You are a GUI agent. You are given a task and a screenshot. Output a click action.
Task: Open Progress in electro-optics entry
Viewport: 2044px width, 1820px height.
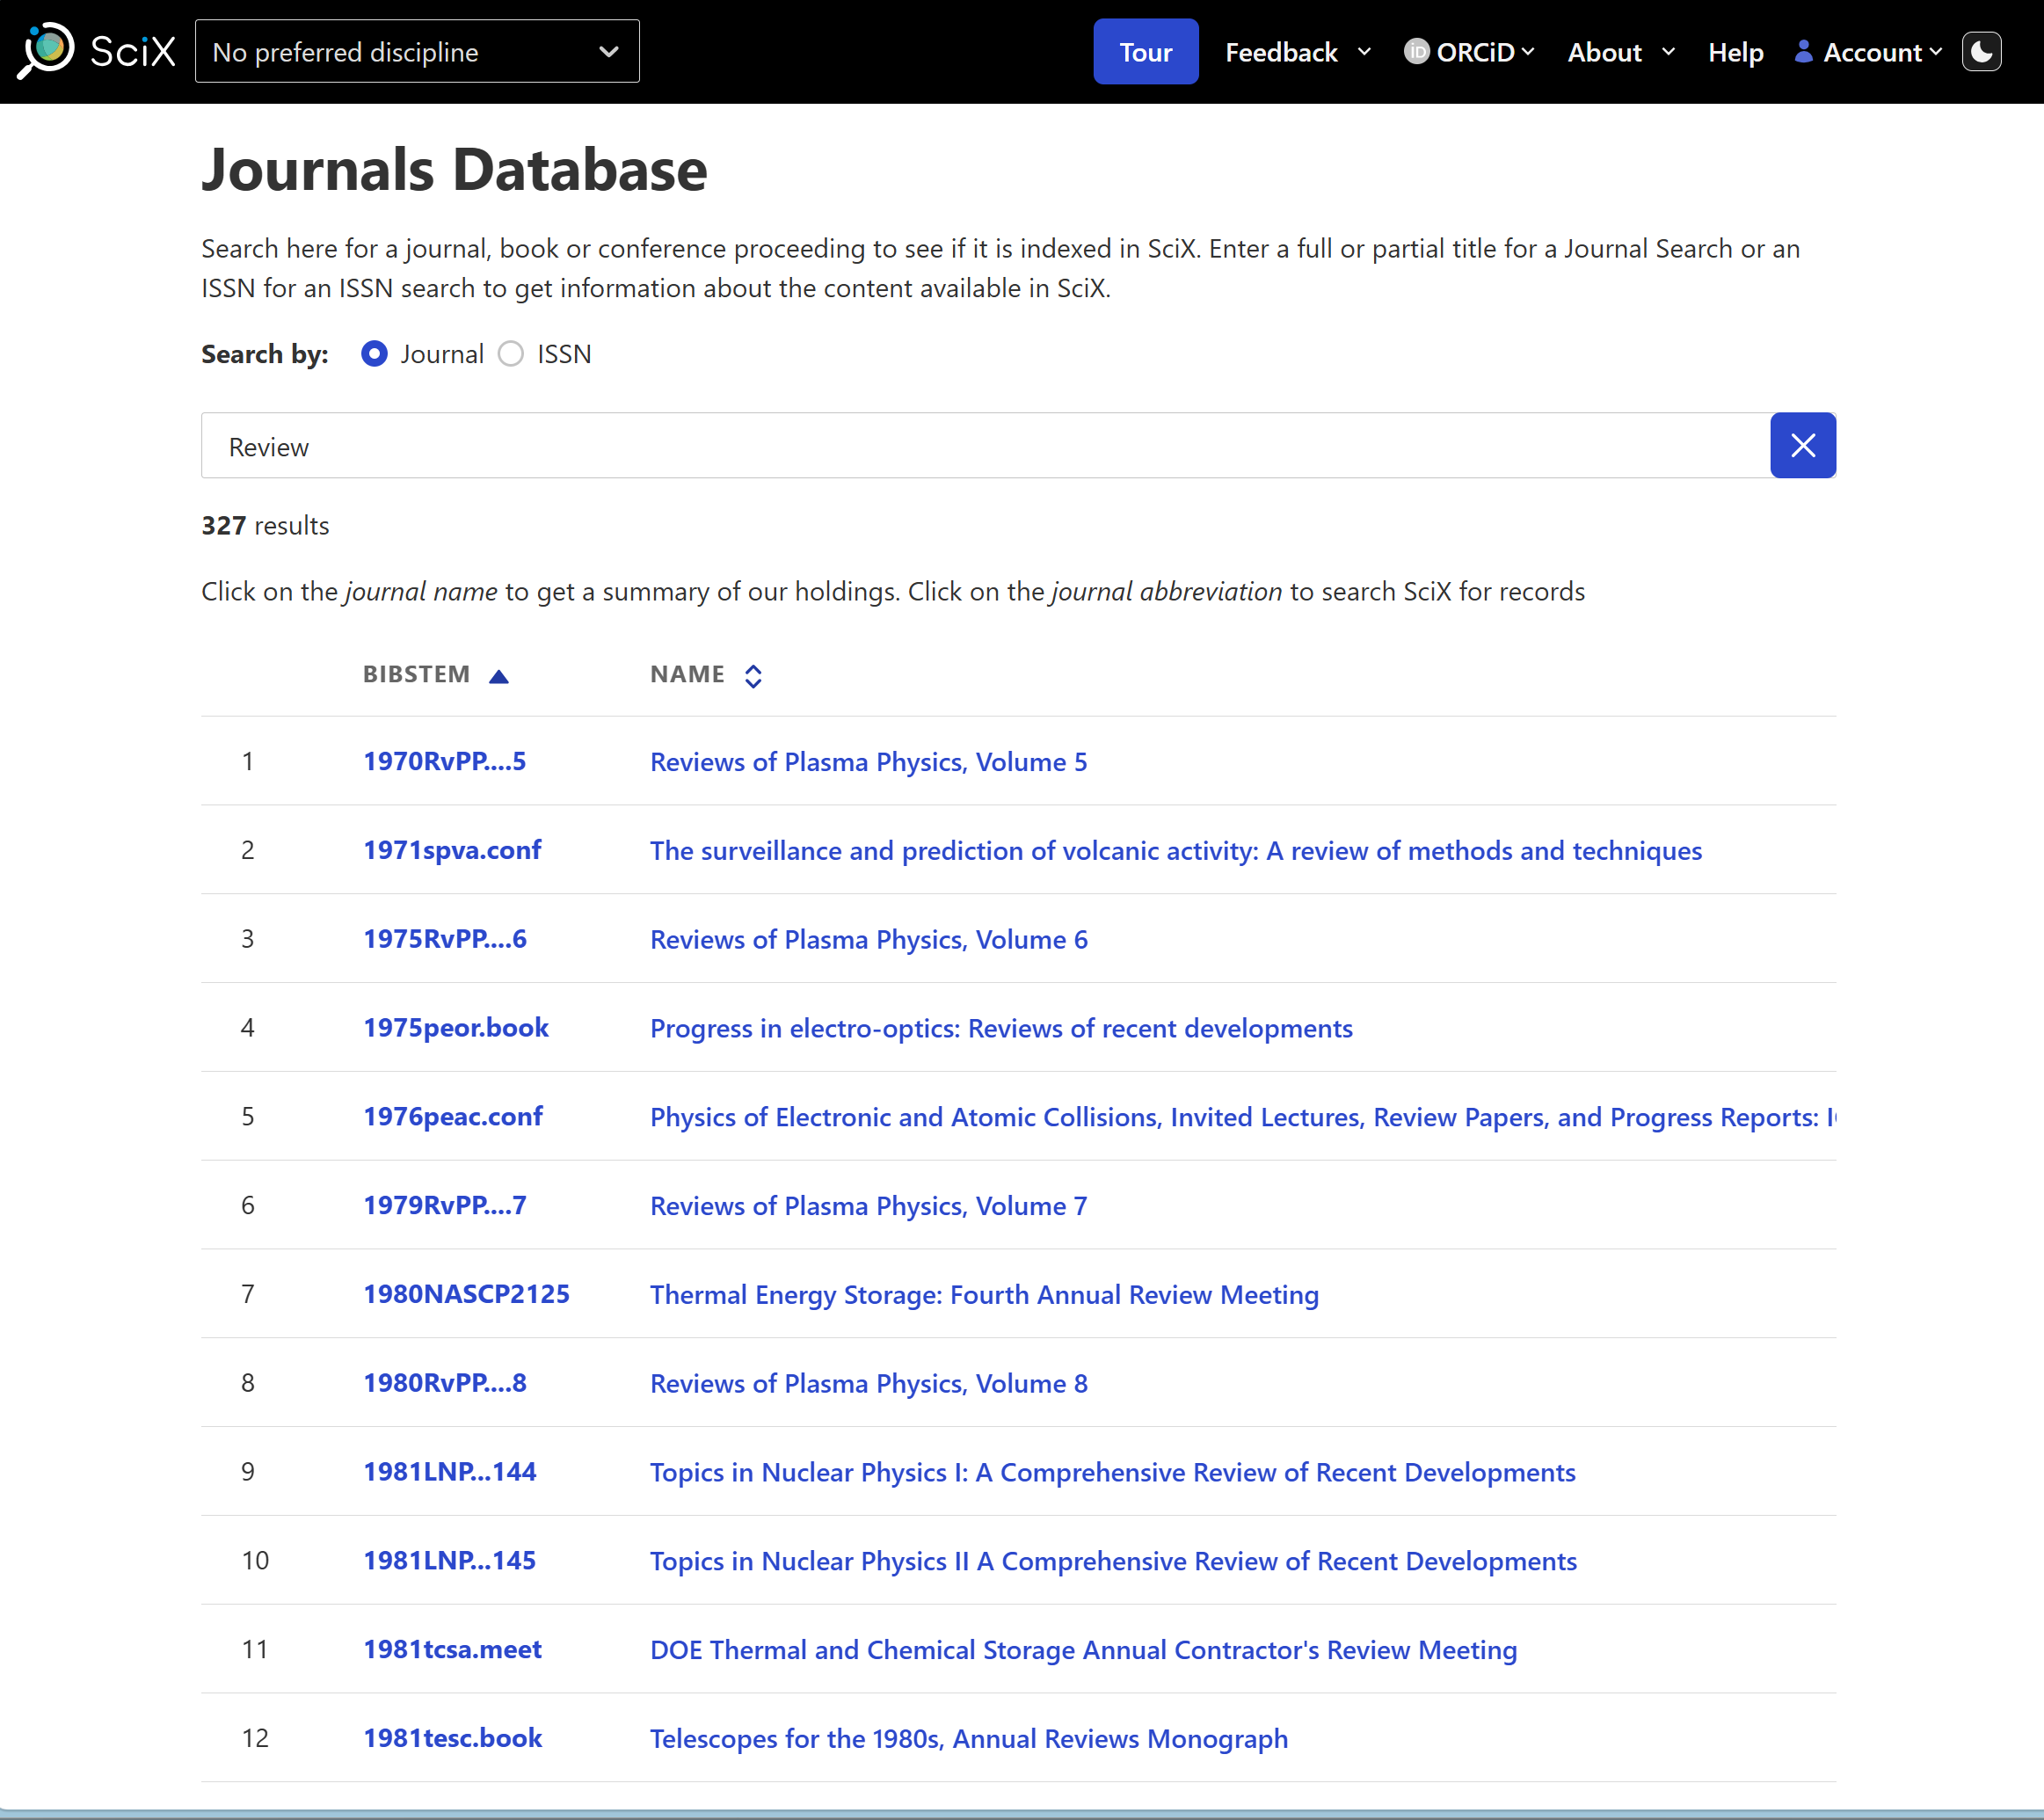pos(1001,1029)
